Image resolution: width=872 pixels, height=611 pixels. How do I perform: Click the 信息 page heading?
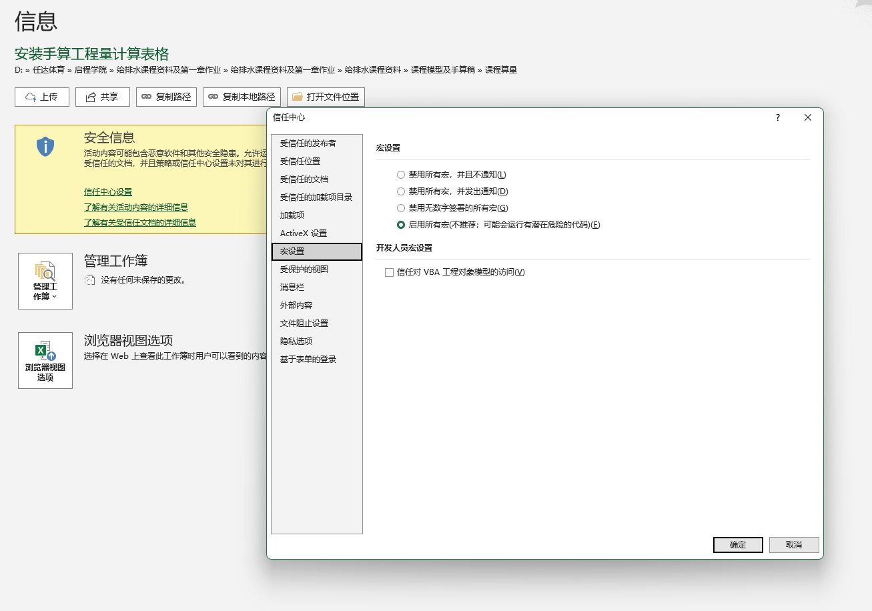point(36,21)
